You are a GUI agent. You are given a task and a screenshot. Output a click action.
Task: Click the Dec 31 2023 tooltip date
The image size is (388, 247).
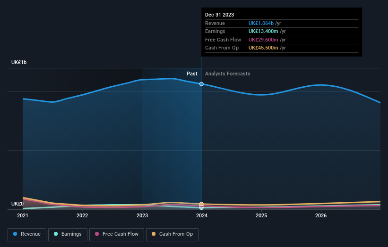point(219,15)
